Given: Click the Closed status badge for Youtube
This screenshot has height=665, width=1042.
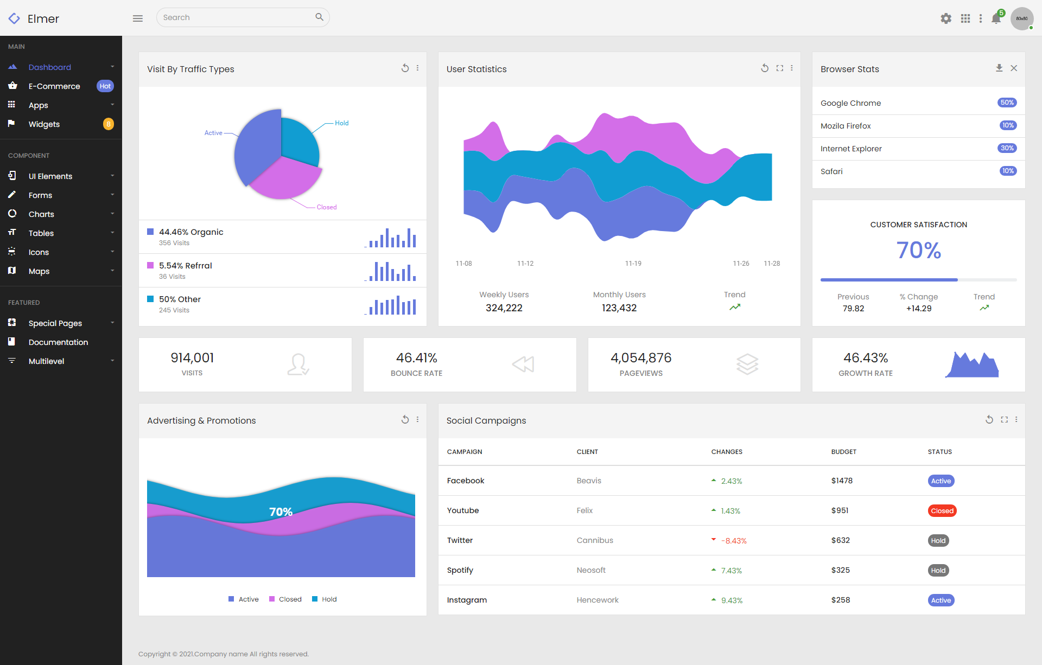Looking at the screenshot, I should pyautogui.click(x=942, y=511).
